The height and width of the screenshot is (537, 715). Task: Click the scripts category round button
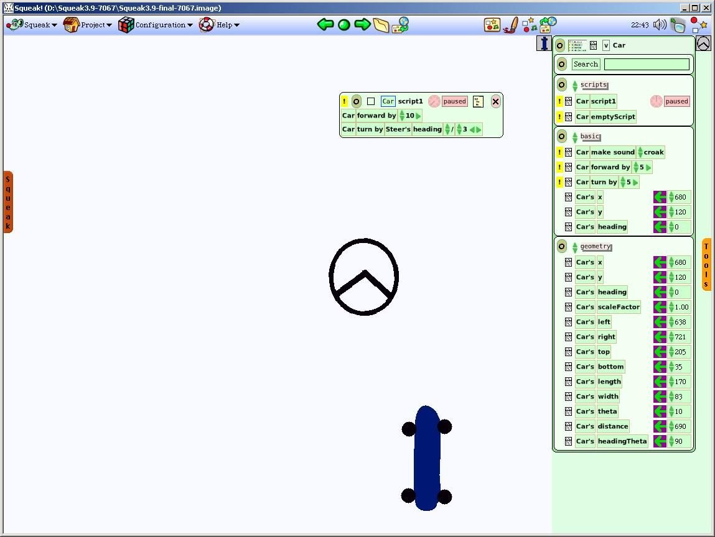point(562,85)
